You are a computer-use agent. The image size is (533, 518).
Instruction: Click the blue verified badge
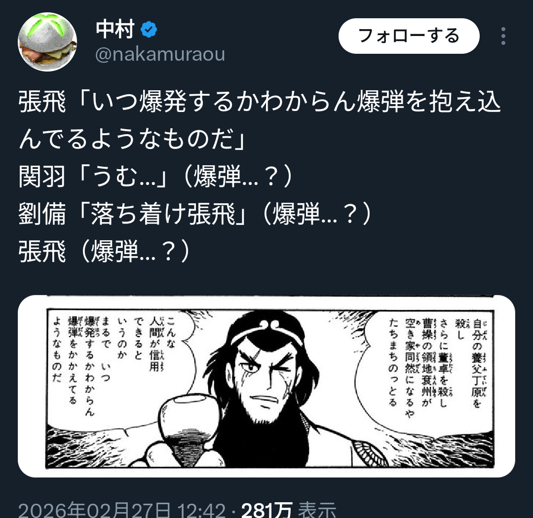point(149,29)
